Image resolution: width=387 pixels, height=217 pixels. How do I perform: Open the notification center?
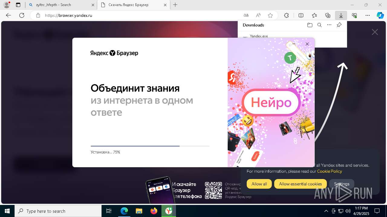click(377, 211)
